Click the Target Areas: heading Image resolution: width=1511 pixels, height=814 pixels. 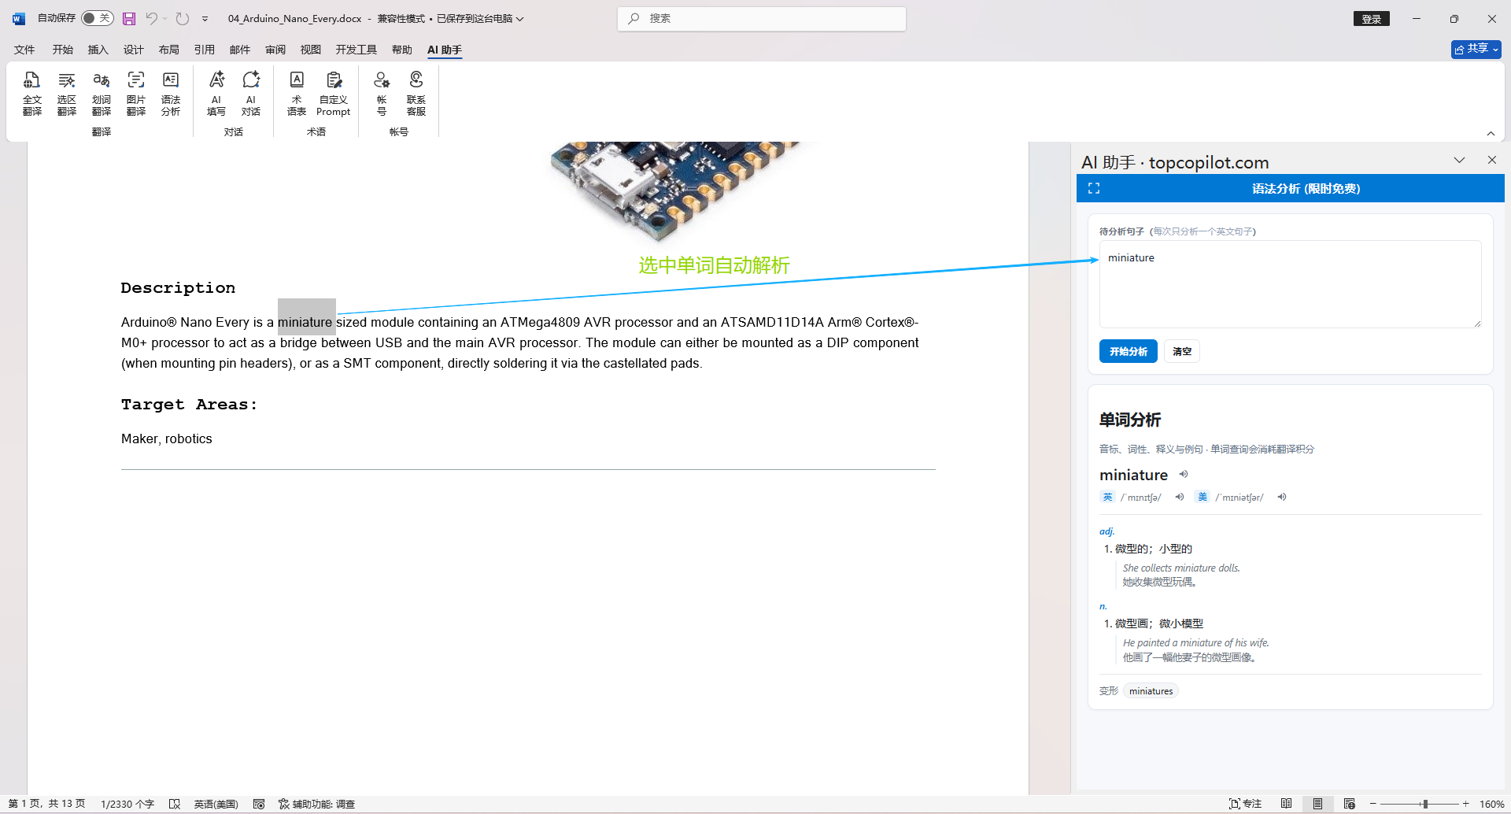coord(189,405)
